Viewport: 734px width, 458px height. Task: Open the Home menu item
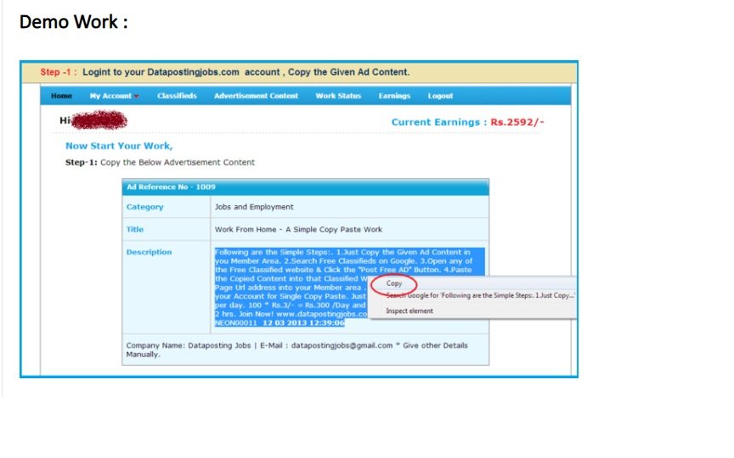pyautogui.click(x=61, y=96)
